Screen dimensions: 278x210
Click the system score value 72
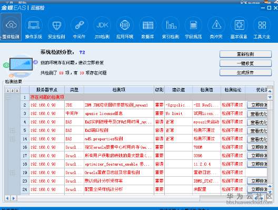pos(82,52)
